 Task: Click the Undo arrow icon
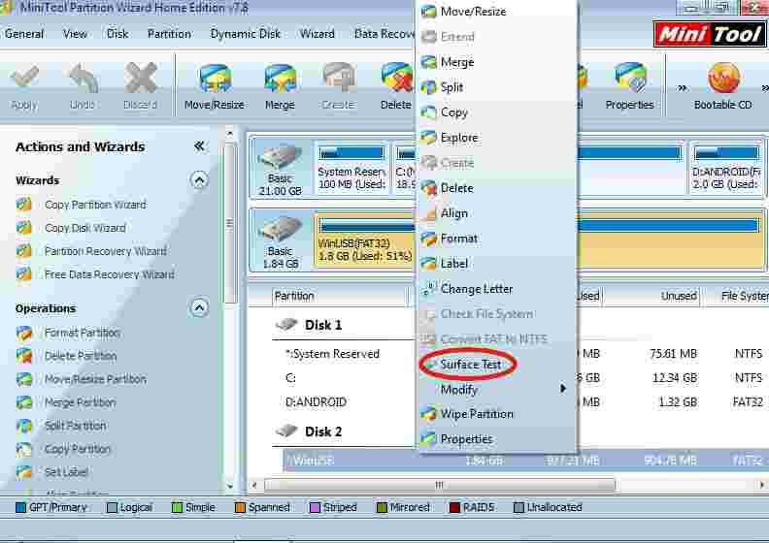coord(83,79)
